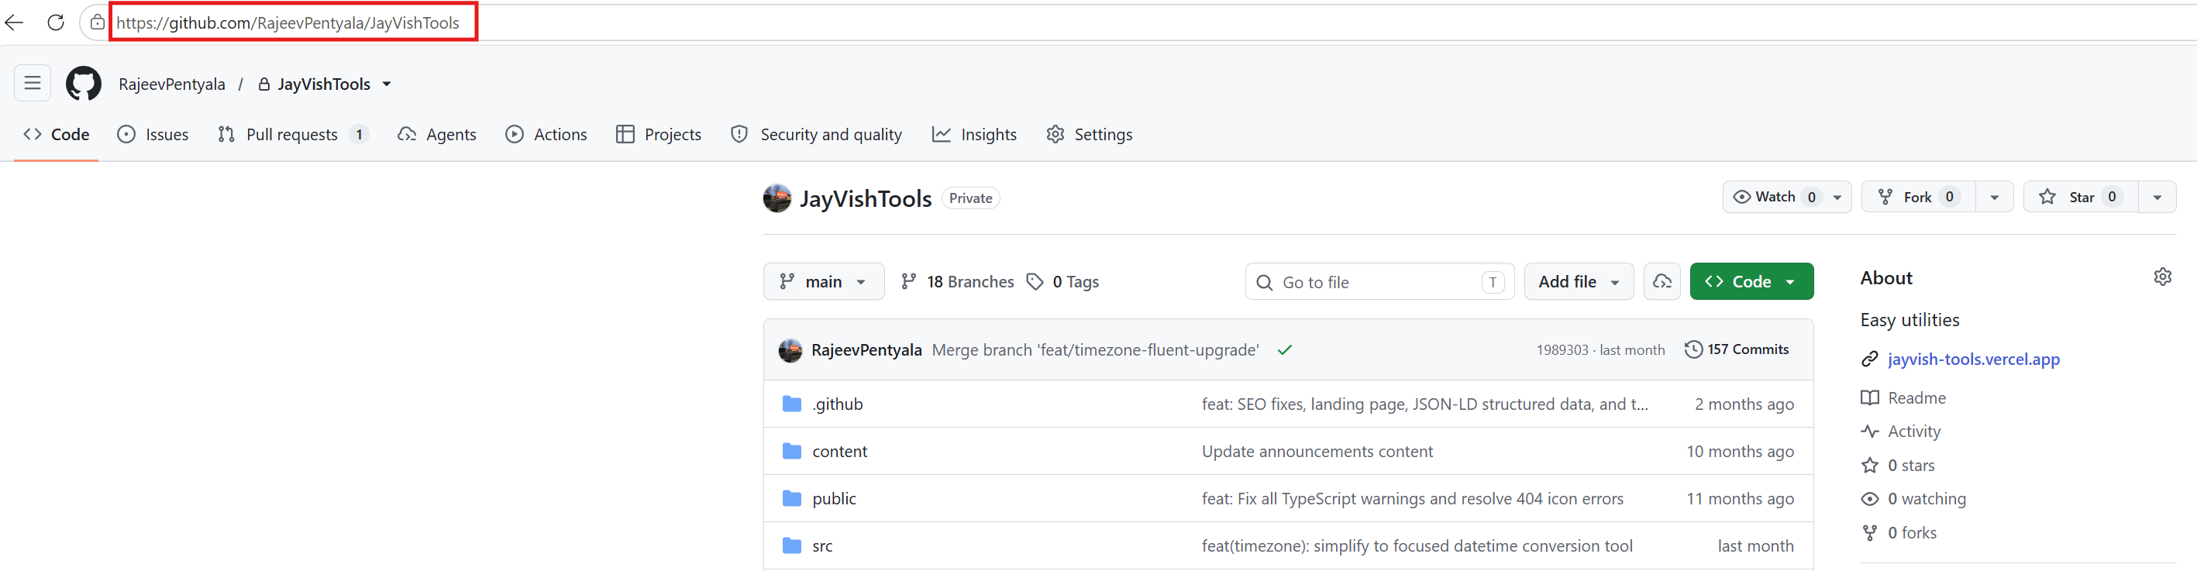Click the fork icon next to 0 forks

1869,533
